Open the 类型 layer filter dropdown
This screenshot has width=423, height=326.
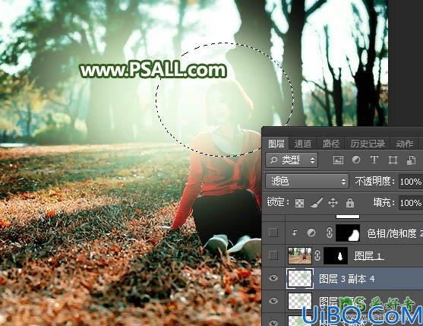point(292,160)
